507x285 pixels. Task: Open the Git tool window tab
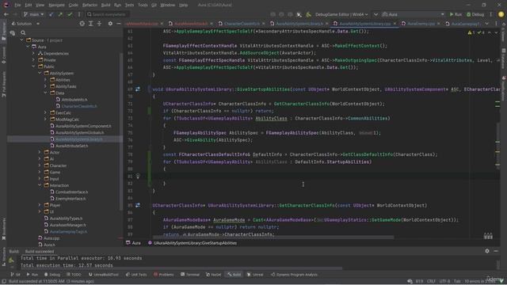click(x=15, y=275)
